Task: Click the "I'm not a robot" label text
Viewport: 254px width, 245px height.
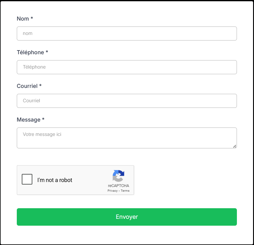Action: (55, 180)
